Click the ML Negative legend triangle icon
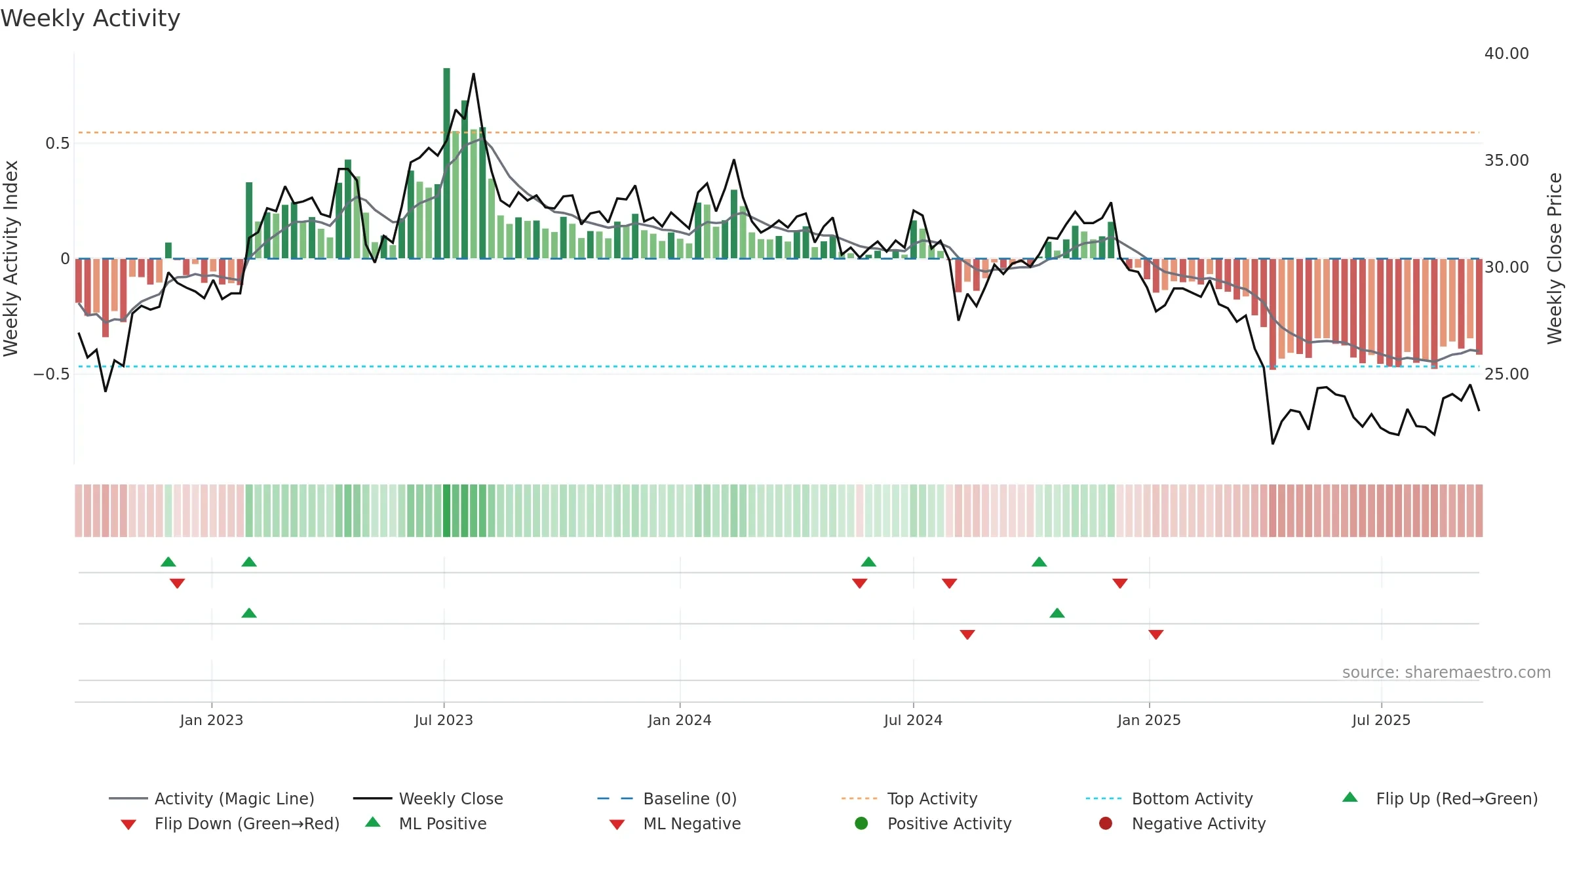The height and width of the screenshot is (885, 1573). click(617, 824)
